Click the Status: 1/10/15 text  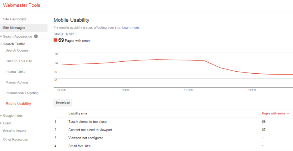[x=65, y=34]
